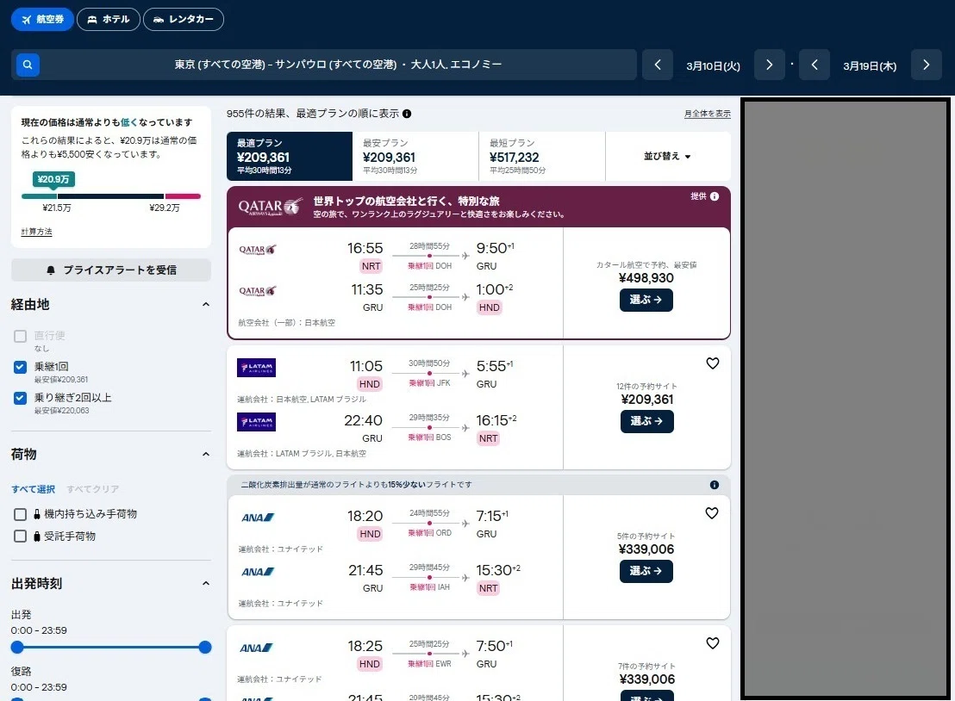Uncheck the 乗継1回 checkbox
955x701 pixels.
tap(20, 367)
